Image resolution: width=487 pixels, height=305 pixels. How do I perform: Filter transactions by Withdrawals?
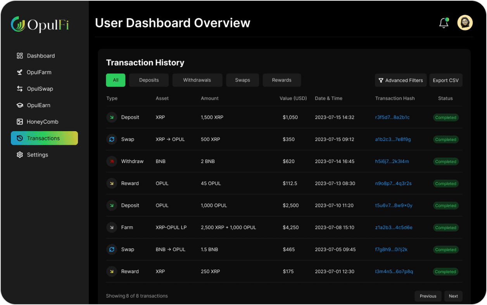point(197,80)
